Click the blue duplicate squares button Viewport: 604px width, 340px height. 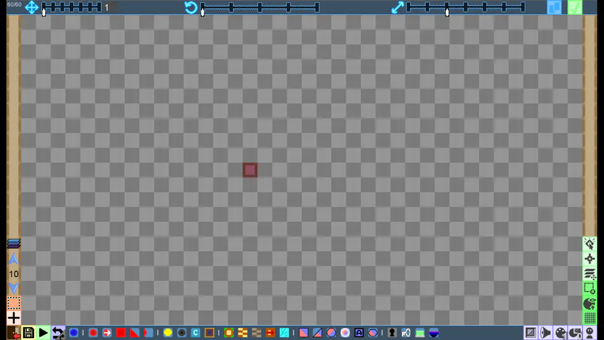(x=554, y=7)
